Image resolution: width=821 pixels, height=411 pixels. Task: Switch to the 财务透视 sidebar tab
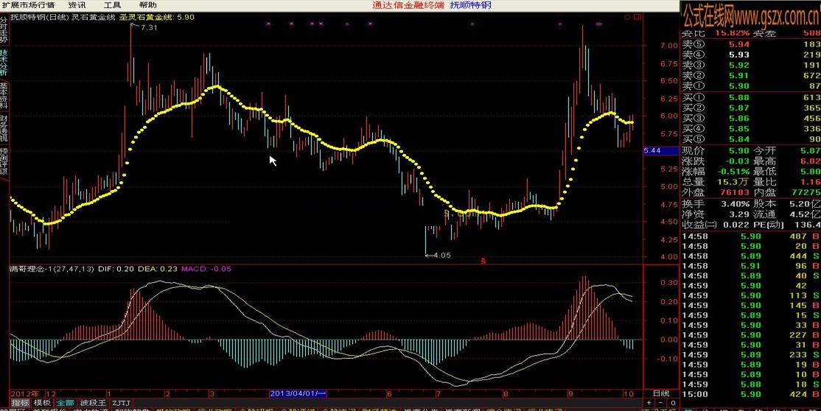(x=4, y=129)
